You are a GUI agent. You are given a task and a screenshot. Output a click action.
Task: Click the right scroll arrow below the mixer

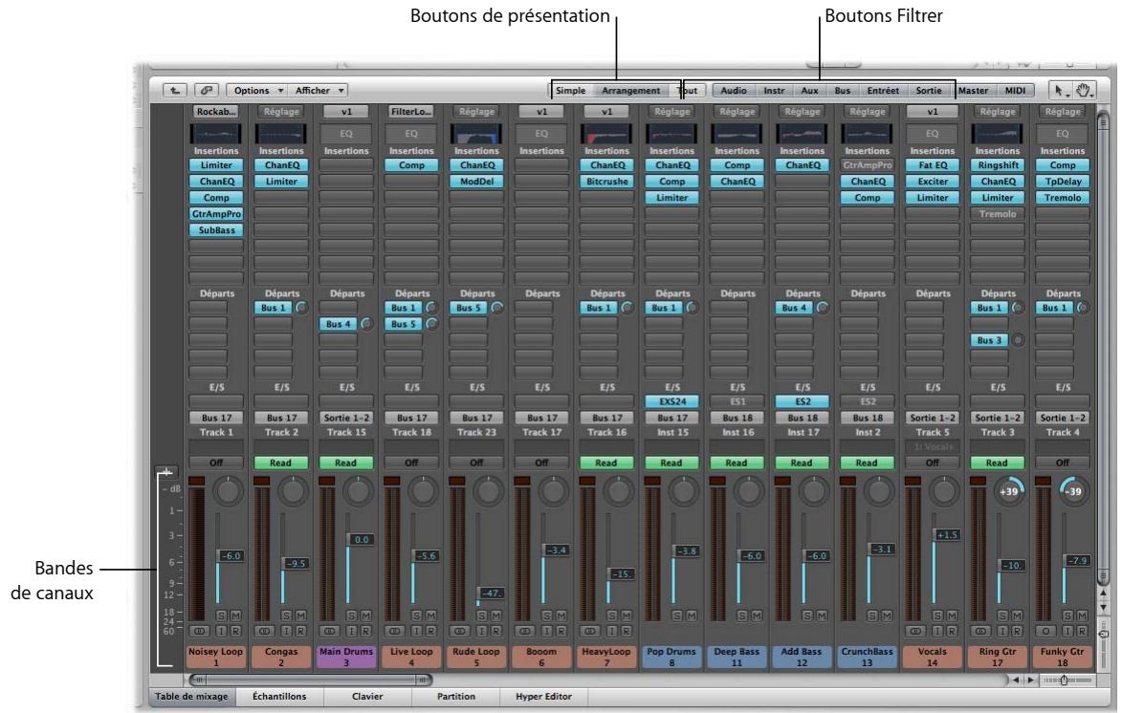pyautogui.click(x=1030, y=681)
